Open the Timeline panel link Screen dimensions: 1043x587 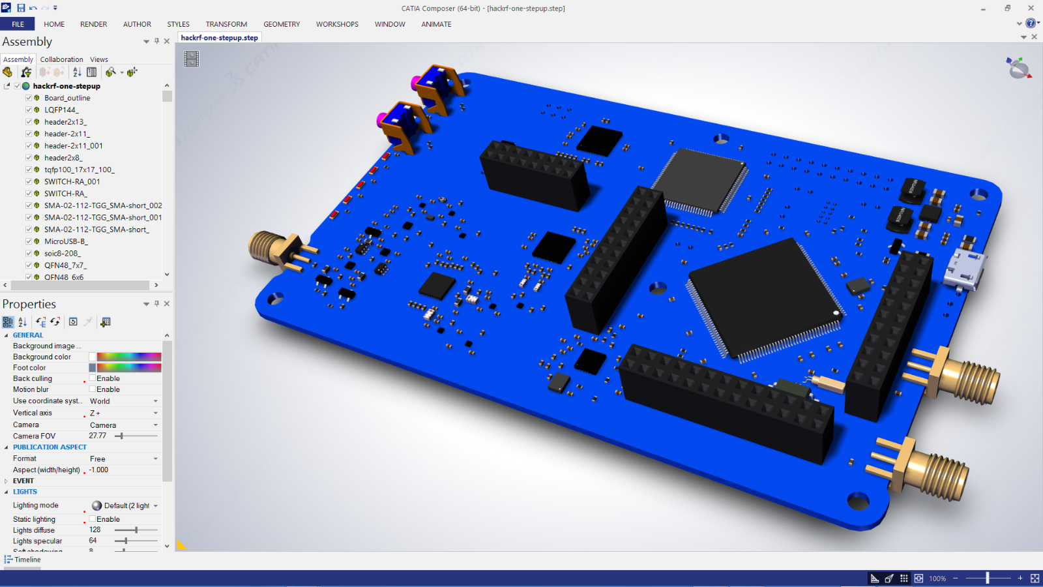[x=27, y=560]
